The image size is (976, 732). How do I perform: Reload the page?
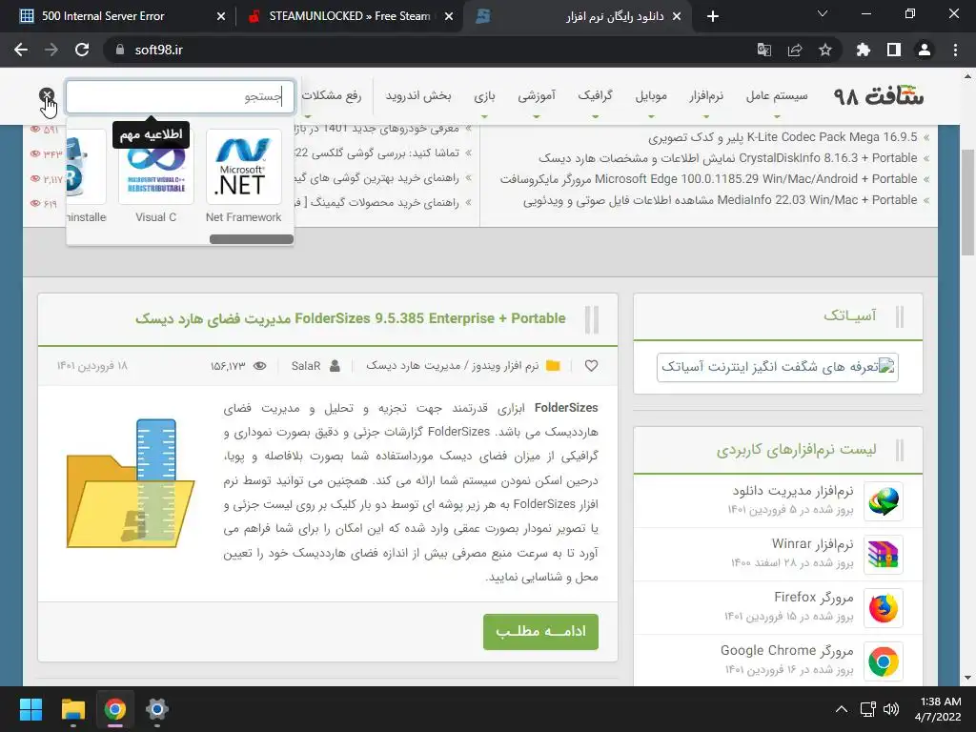[x=82, y=50]
